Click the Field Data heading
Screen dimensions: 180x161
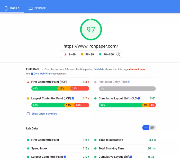(33, 69)
